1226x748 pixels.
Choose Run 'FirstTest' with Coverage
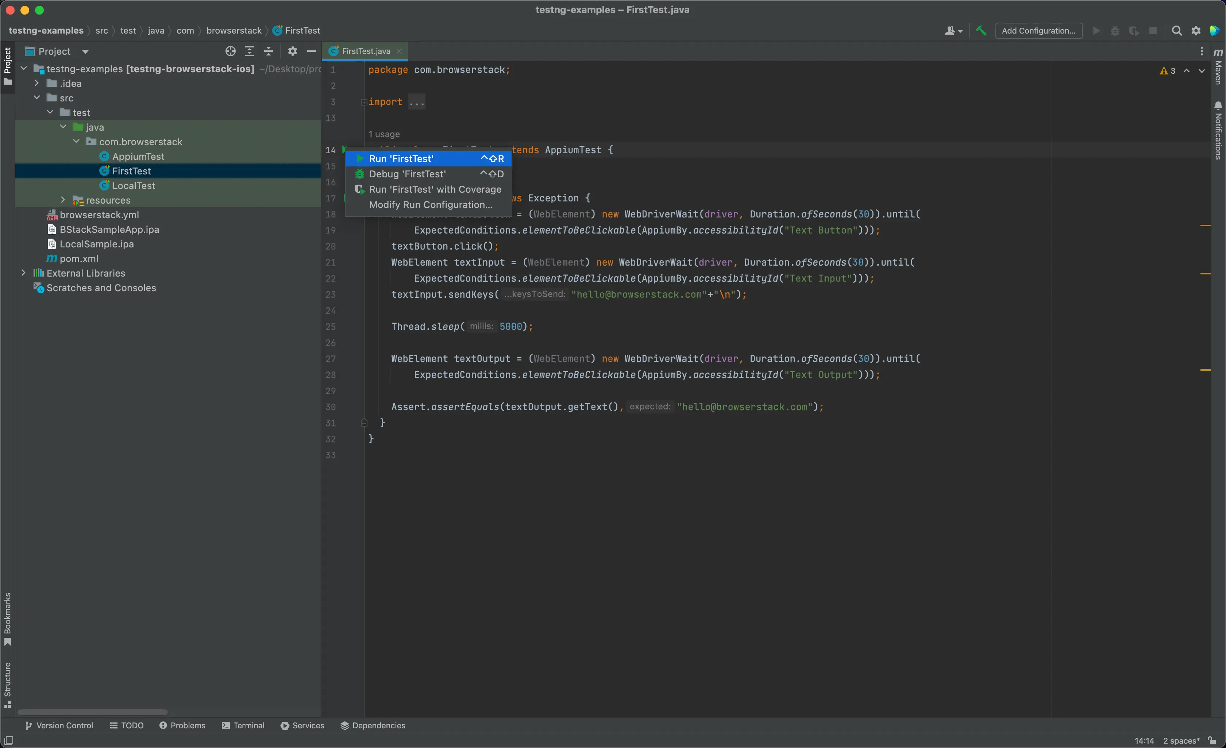(435, 189)
